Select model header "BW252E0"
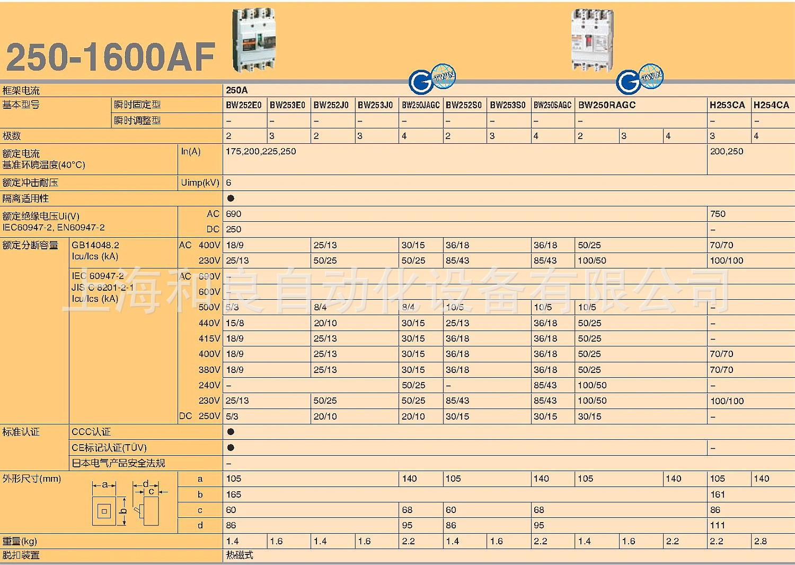 coord(244,105)
